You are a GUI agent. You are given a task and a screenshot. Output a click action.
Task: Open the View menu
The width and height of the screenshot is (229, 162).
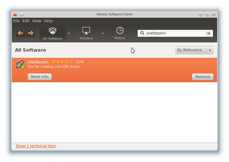click(x=37, y=21)
